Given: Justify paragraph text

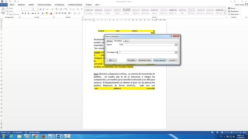Looking at the screenshot, I should [x=65, y=14].
